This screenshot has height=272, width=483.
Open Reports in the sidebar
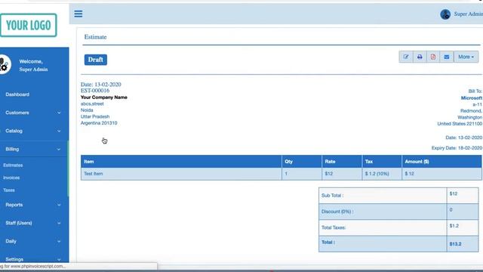(14, 205)
